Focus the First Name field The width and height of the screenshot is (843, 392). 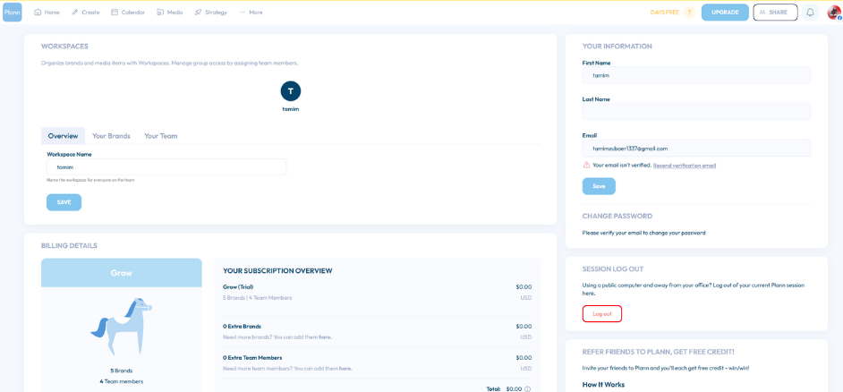(x=696, y=75)
